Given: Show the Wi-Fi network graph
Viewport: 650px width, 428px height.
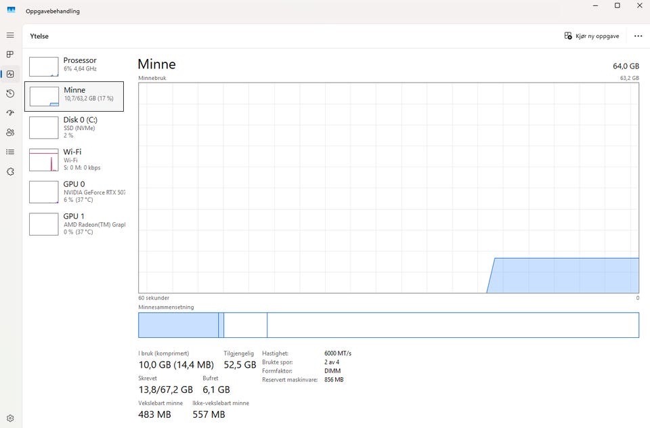Looking at the screenshot, I should (x=74, y=160).
